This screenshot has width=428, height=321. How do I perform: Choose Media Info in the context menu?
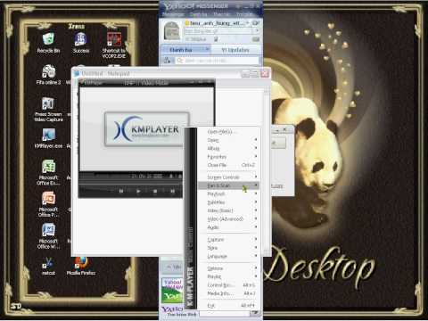(228, 293)
